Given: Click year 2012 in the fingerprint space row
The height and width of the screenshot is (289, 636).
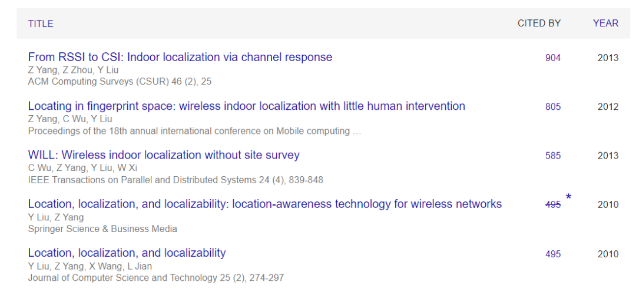Looking at the screenshot, I should [608, 107].
